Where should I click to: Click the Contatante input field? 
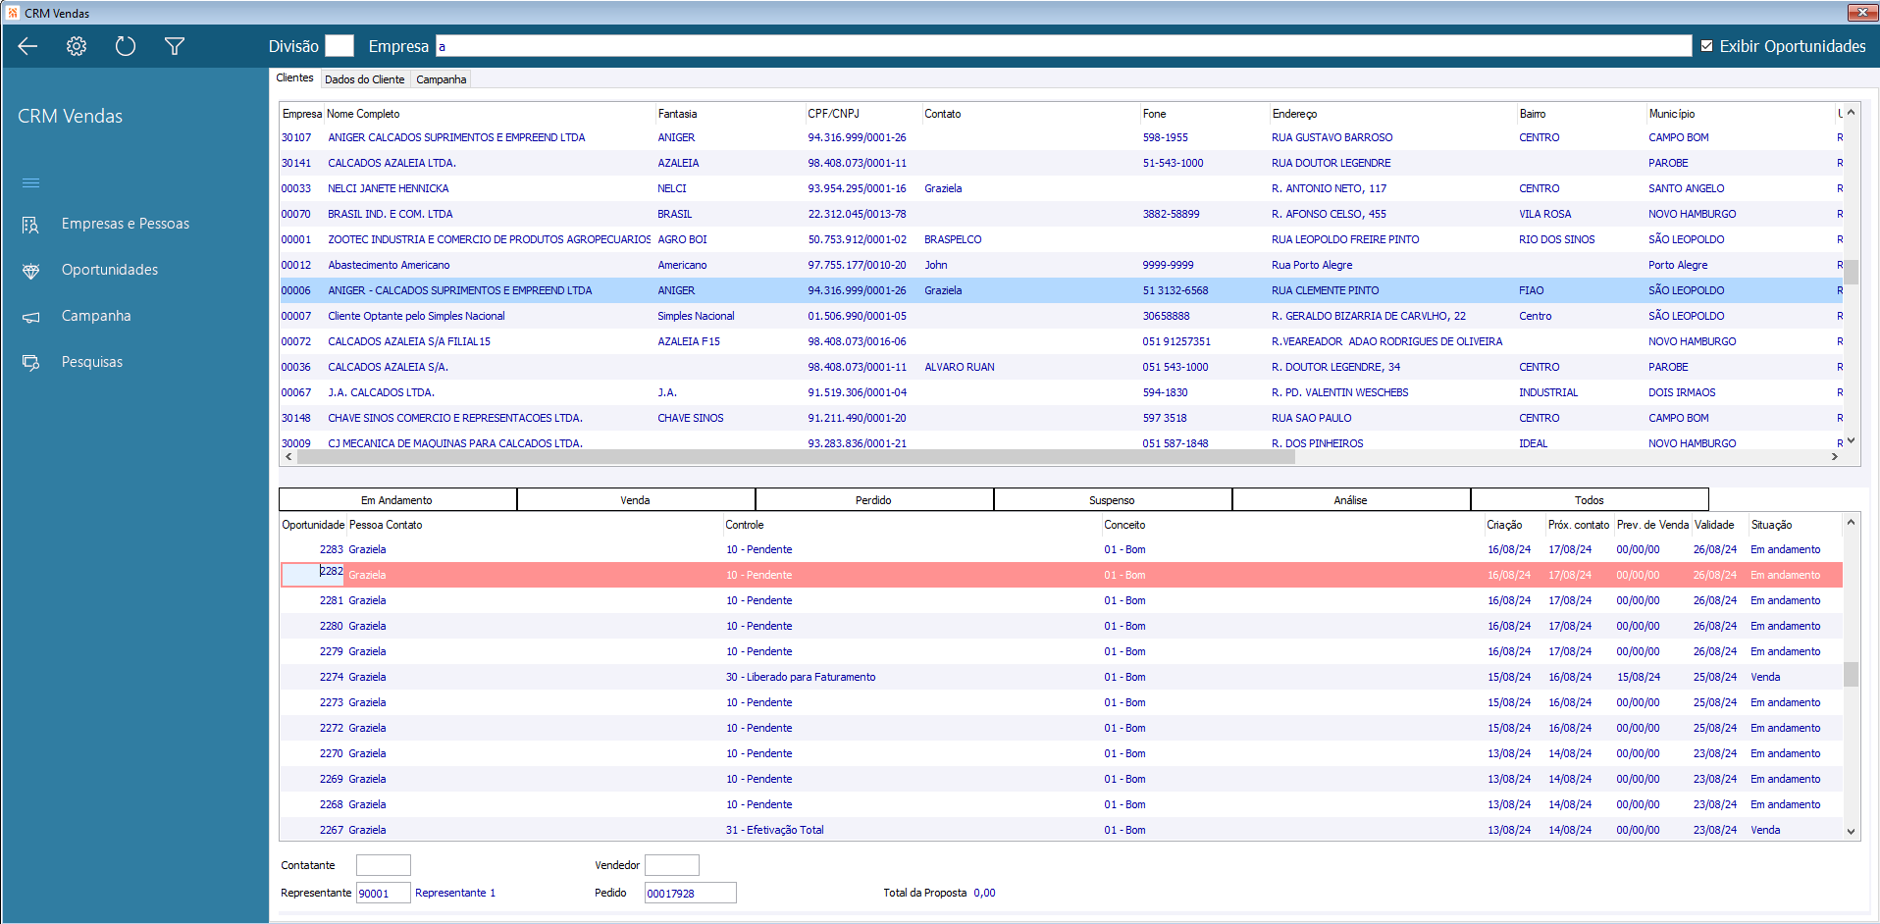click(x=384, y=865)
